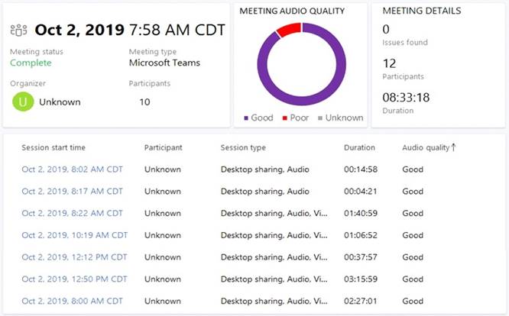Sort by Audio quality column header
The height and width of the screenshot is (316, 509).
pyautogui.click(x=426, y=147)
